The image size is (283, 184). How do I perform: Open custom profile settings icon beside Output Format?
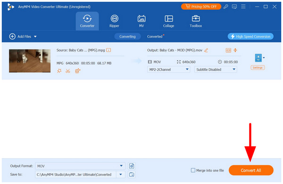point(132,166)
